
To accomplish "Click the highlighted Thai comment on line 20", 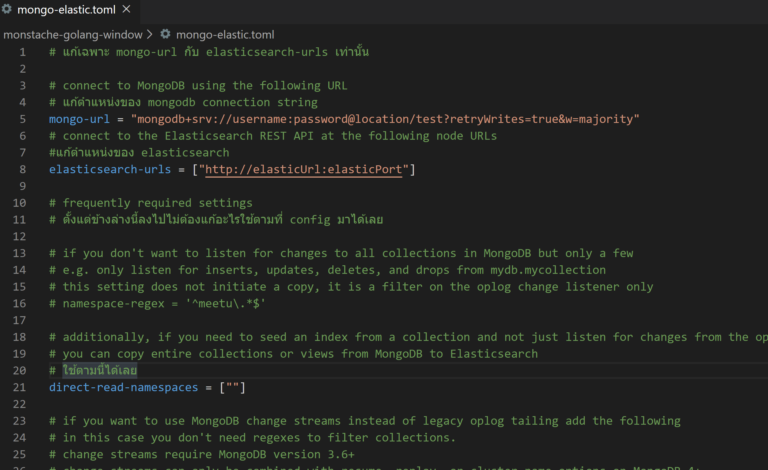I will tap(100, 371).
